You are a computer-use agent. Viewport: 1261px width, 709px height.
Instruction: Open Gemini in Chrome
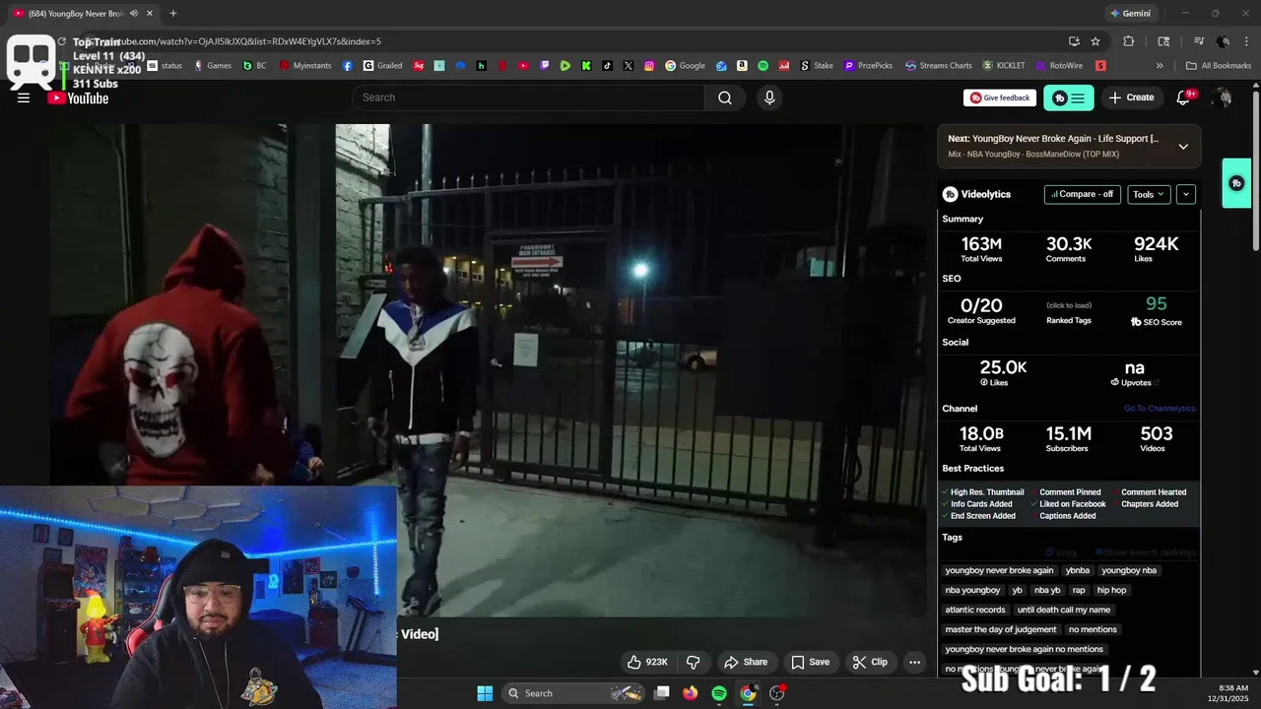(1130, 14)
